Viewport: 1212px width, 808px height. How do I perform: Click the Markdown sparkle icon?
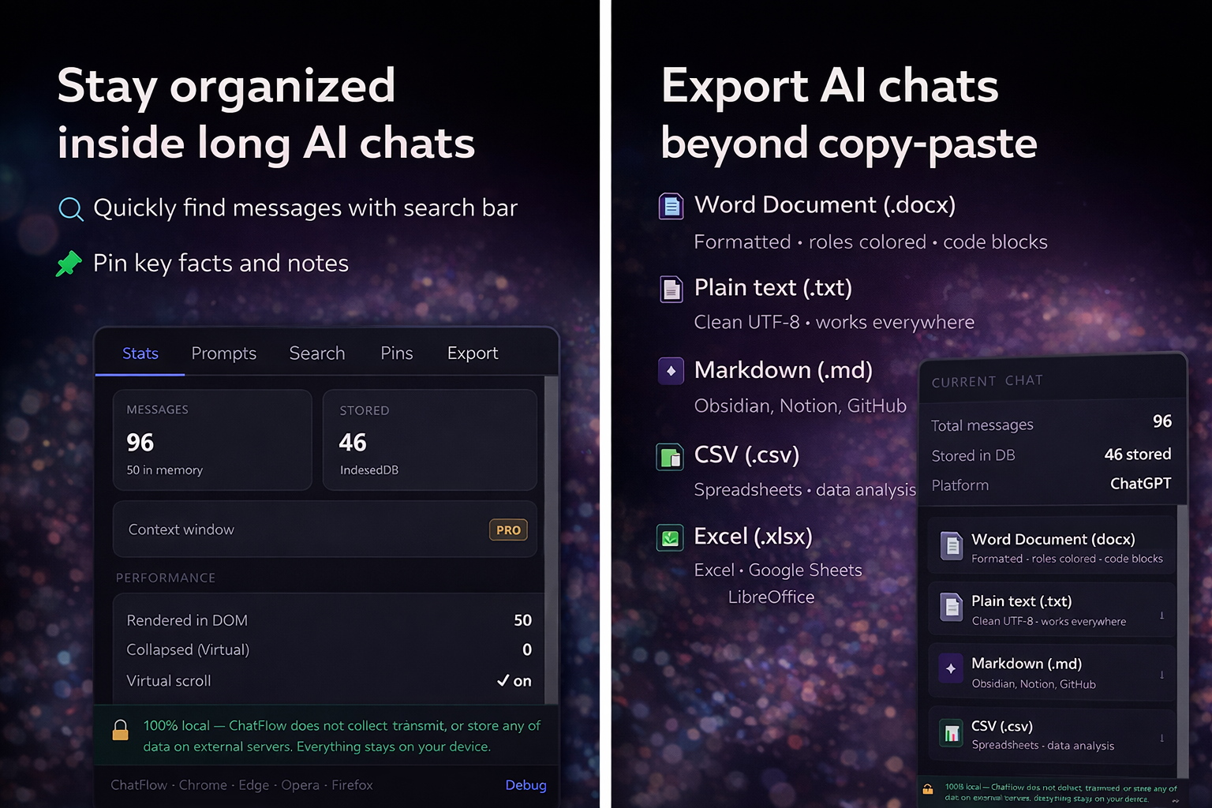(x=670, y=371)
